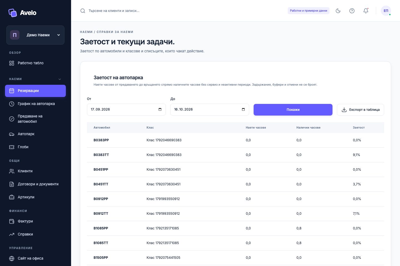Select vehicle B0383PP in the table
The image size is (400, 266).
(101, 140)
